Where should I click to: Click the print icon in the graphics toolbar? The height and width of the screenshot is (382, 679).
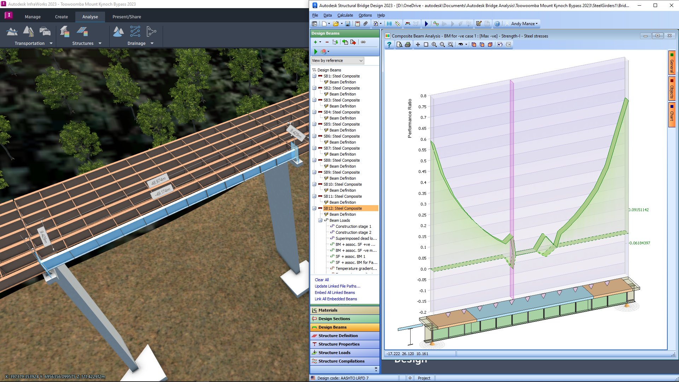pyautogui.click(x=408, y=45)
